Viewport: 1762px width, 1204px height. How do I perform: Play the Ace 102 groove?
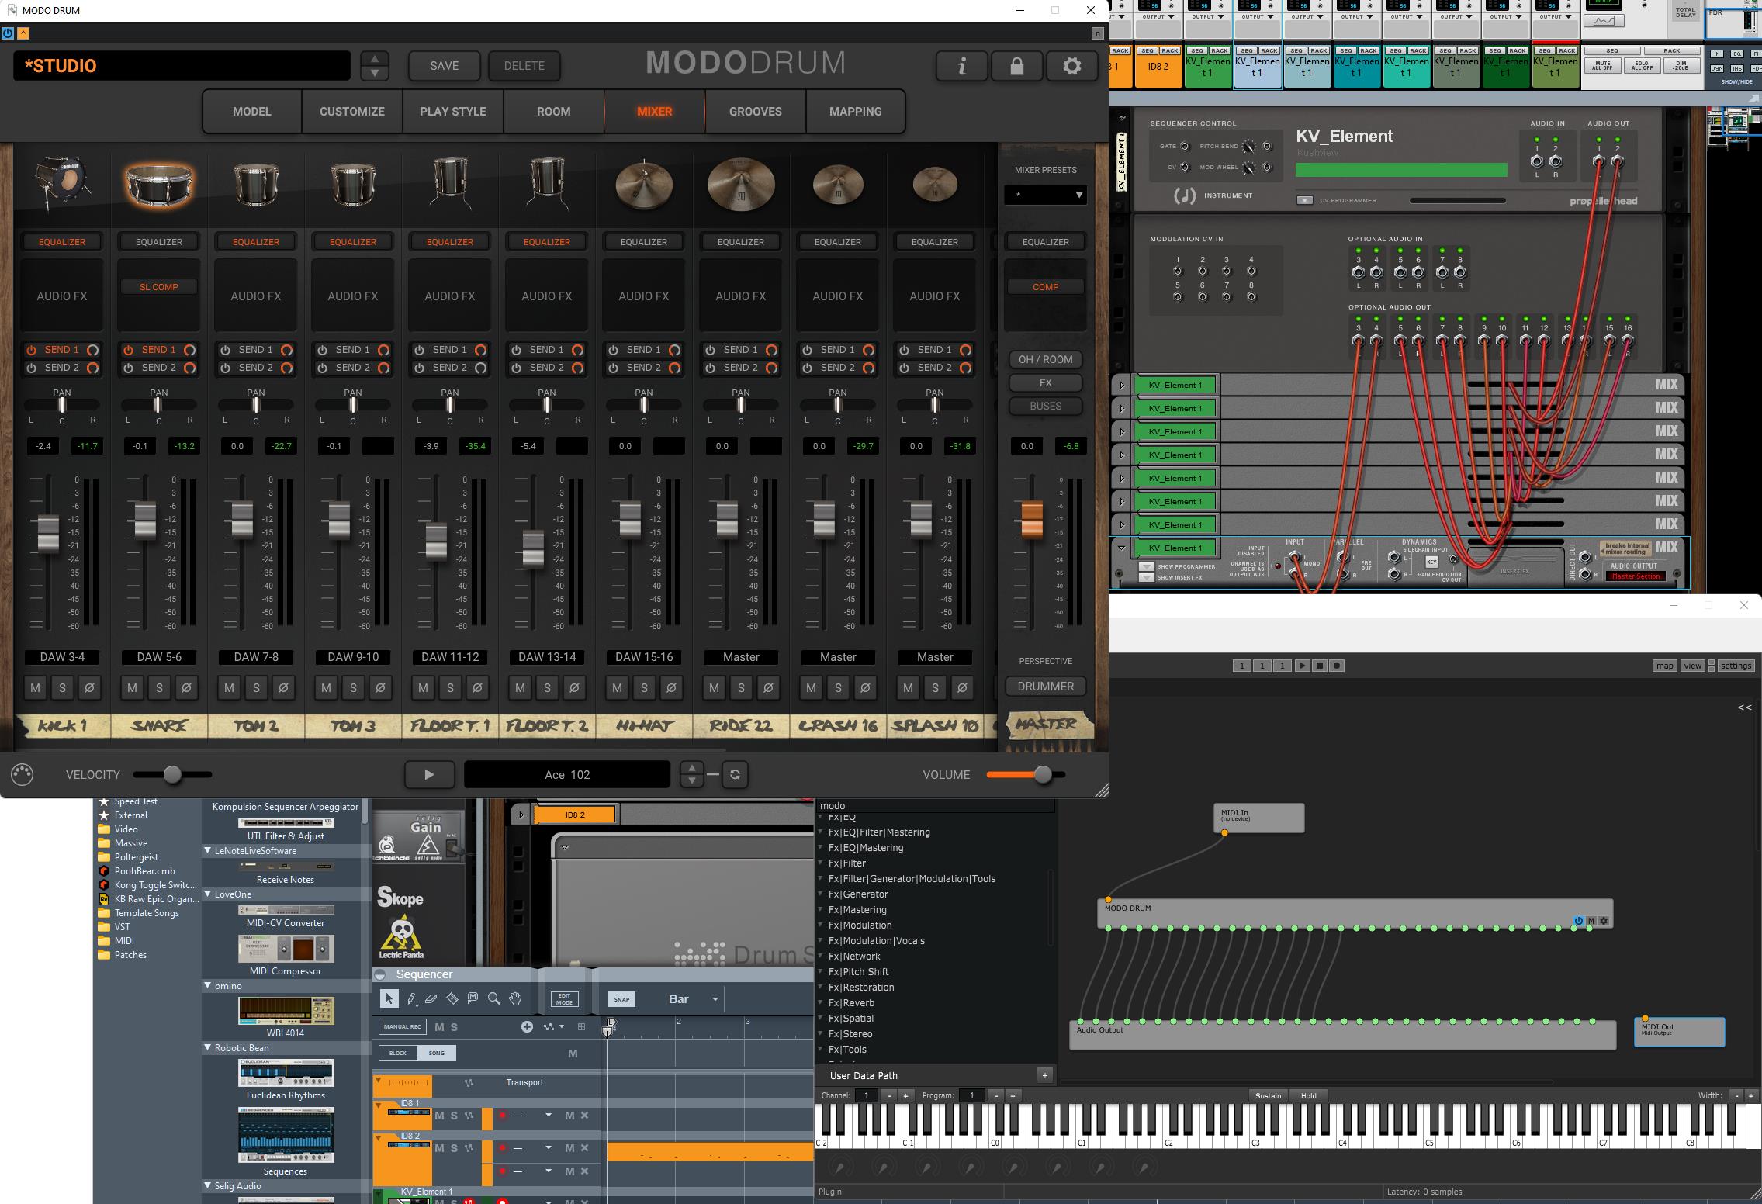(429, 774)
